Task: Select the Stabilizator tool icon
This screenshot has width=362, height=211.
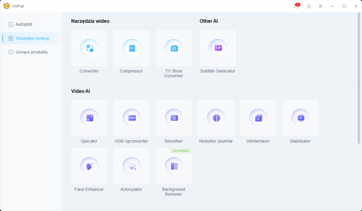Action: pyautogui.click(x=300, y=118)
